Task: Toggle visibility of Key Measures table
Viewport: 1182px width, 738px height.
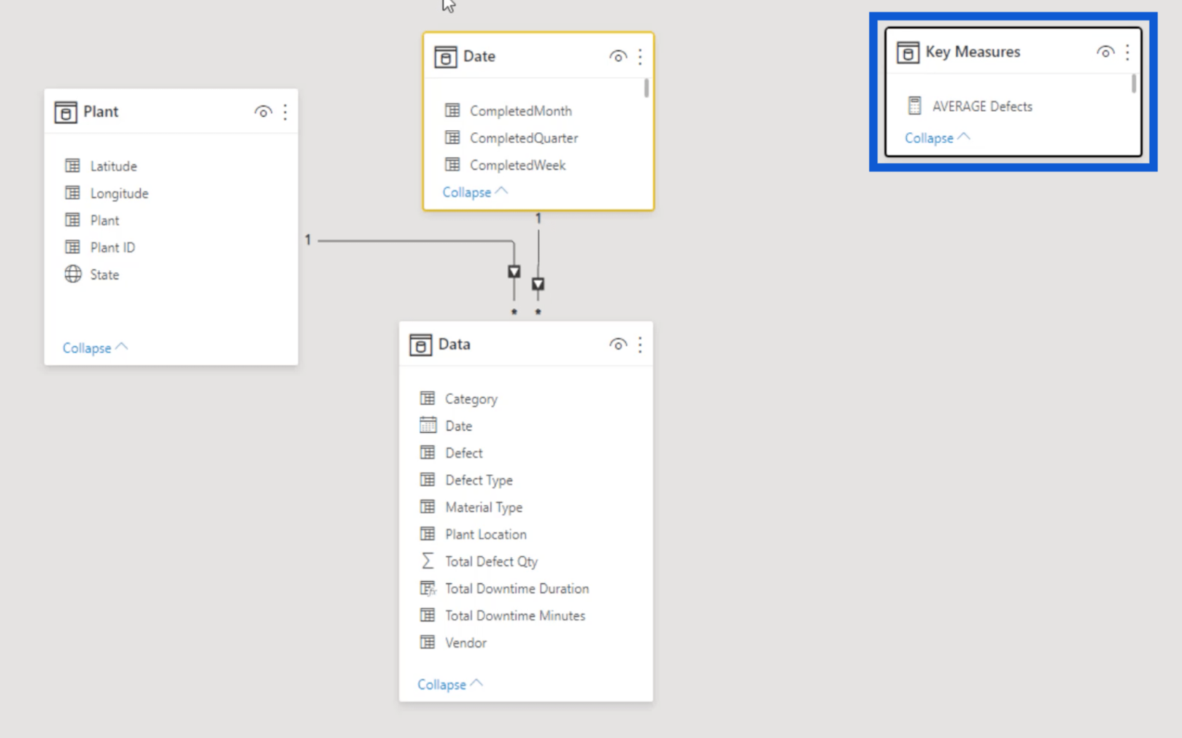Action: (1105, 52)
